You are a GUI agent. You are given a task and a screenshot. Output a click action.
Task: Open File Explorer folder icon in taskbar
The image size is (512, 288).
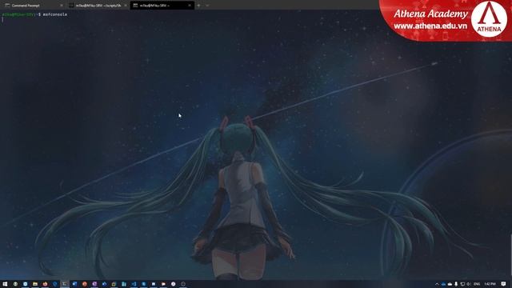(35, 284)
